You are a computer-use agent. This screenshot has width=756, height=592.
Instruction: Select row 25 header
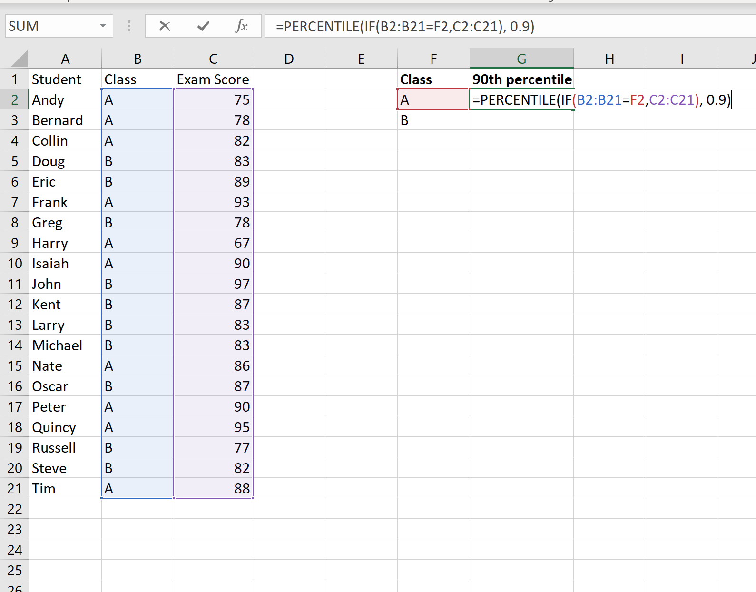15,570
